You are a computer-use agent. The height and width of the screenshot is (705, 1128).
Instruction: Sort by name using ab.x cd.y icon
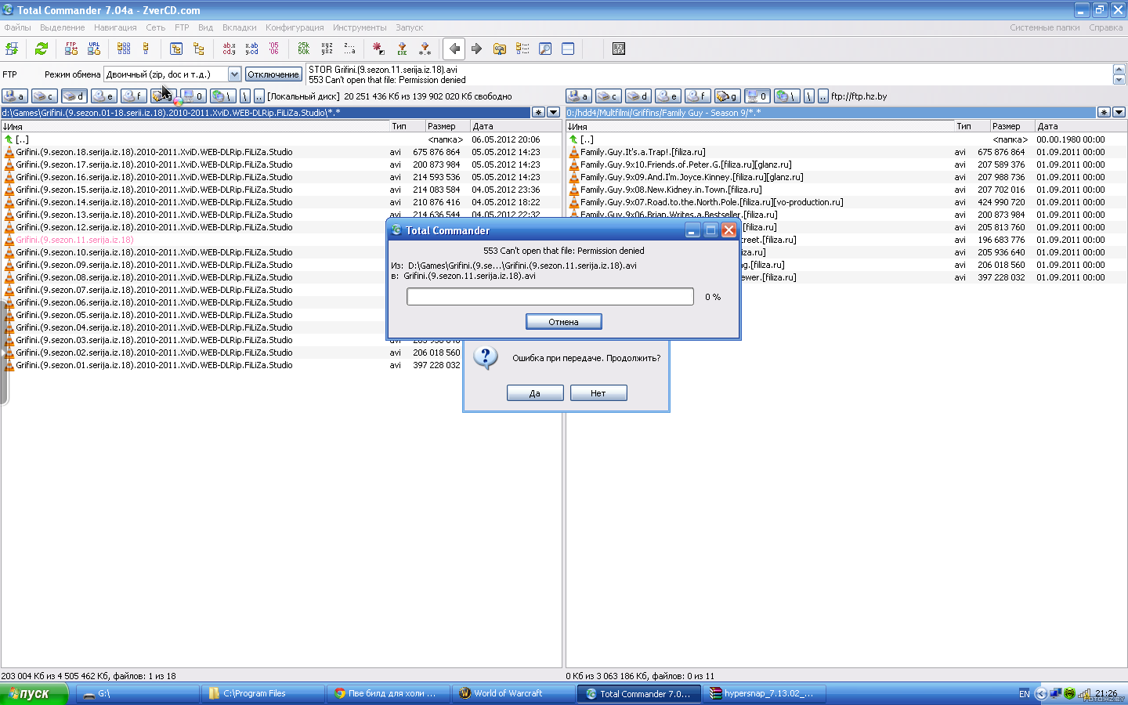(229, 49)
